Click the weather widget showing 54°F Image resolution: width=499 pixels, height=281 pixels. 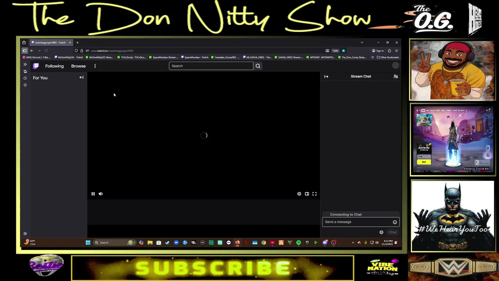click(30, 243)
